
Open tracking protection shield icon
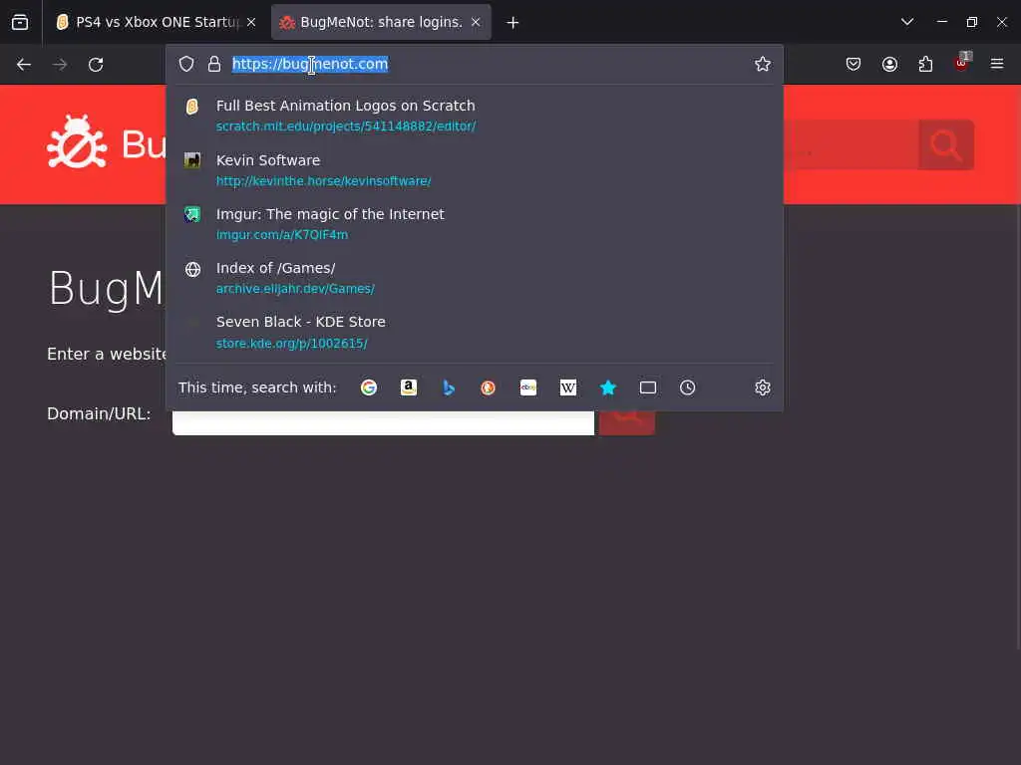coord(186,64)
